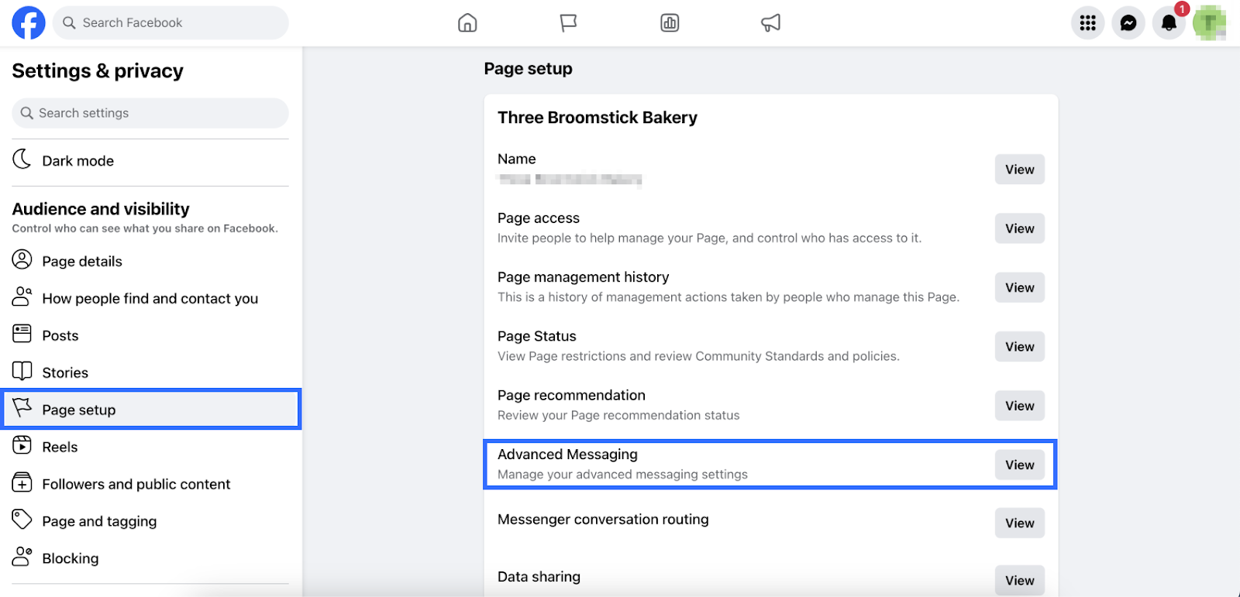
Task: Open the nine-dot apps menu
Action: pos(1087,23)
